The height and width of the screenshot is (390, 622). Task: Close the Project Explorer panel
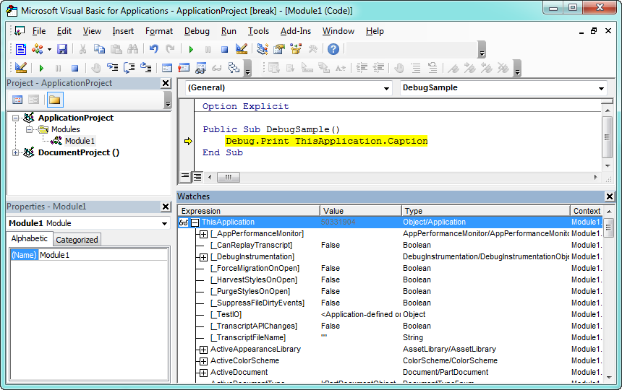point(166,83)
